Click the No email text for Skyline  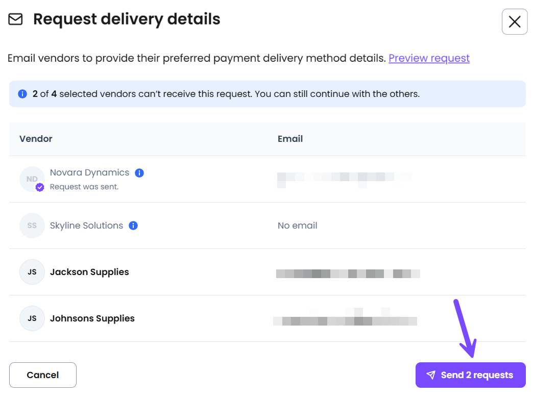point(298,226)
